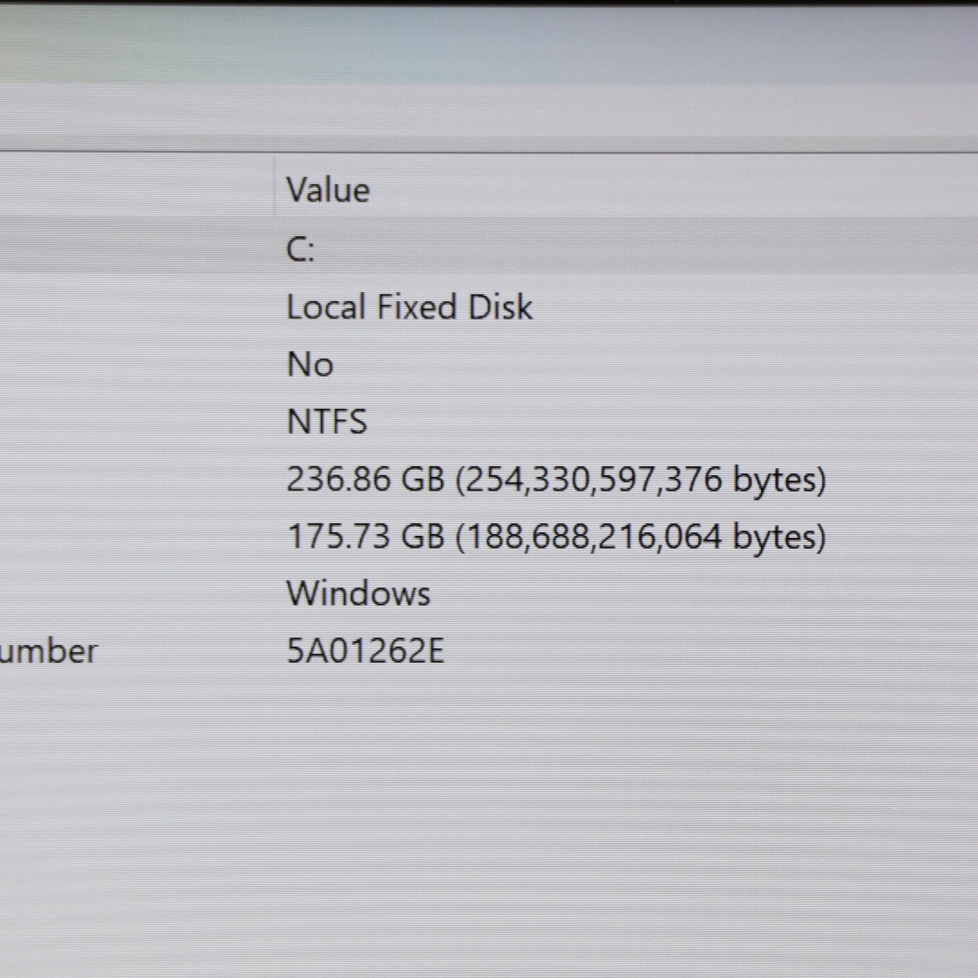
Task: Click the serial number 5A01262E
Action: pyautogui.click(x=365, y=651)
